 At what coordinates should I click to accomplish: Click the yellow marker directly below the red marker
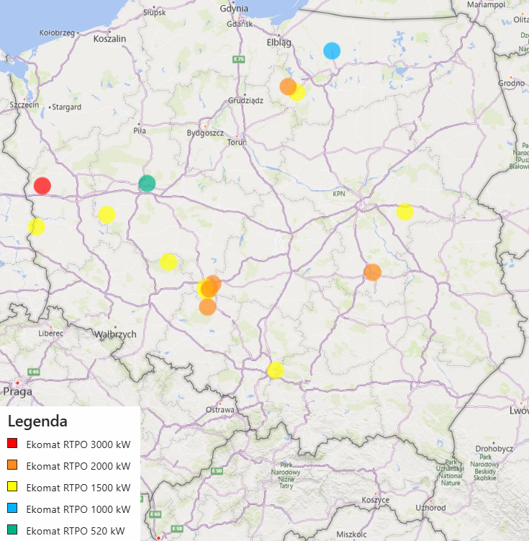[37, 226]
